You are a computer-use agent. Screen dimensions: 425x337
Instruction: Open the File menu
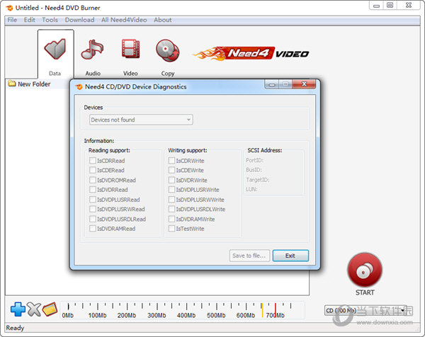[12, 20]
